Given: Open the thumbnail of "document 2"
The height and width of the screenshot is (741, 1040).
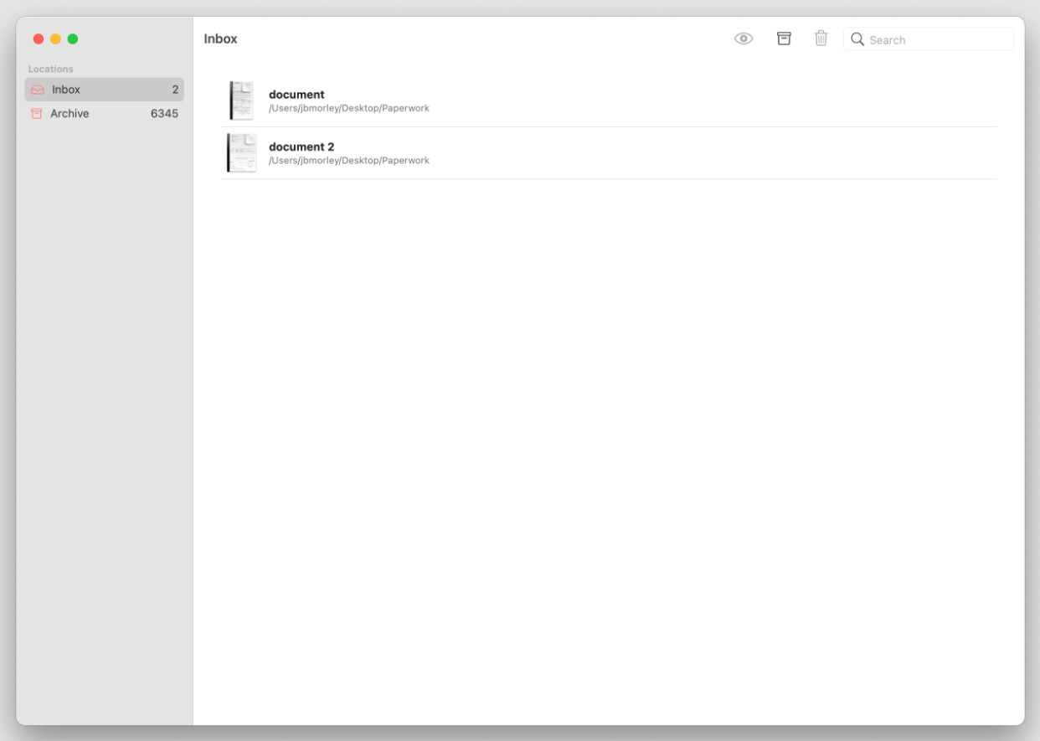Looking at the screenshot, I should click(242, 152).
